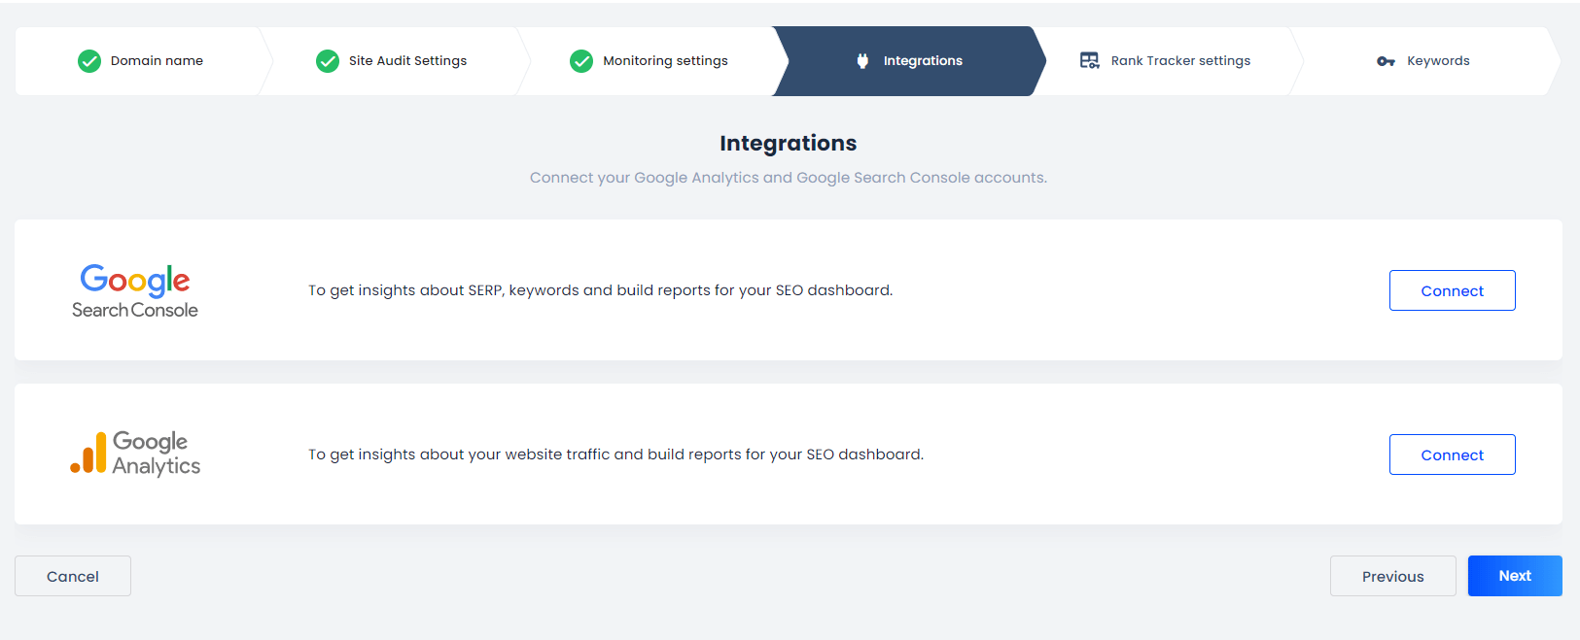The image size is (1580, 640).
Task: Open the Site Audit Settings step
Action: click(x=407, y=61)
